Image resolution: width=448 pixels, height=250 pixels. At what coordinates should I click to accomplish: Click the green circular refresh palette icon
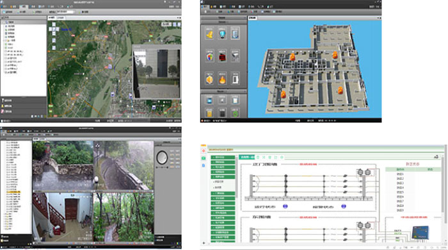click(235, 113)
